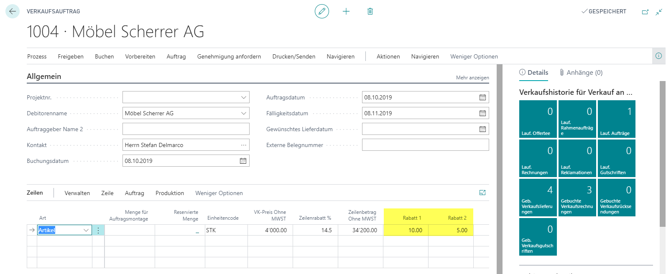The image size is (671, 274).
Task: Open Geb. Verkaufsgutschriften tile
Action: pos(538,237)
